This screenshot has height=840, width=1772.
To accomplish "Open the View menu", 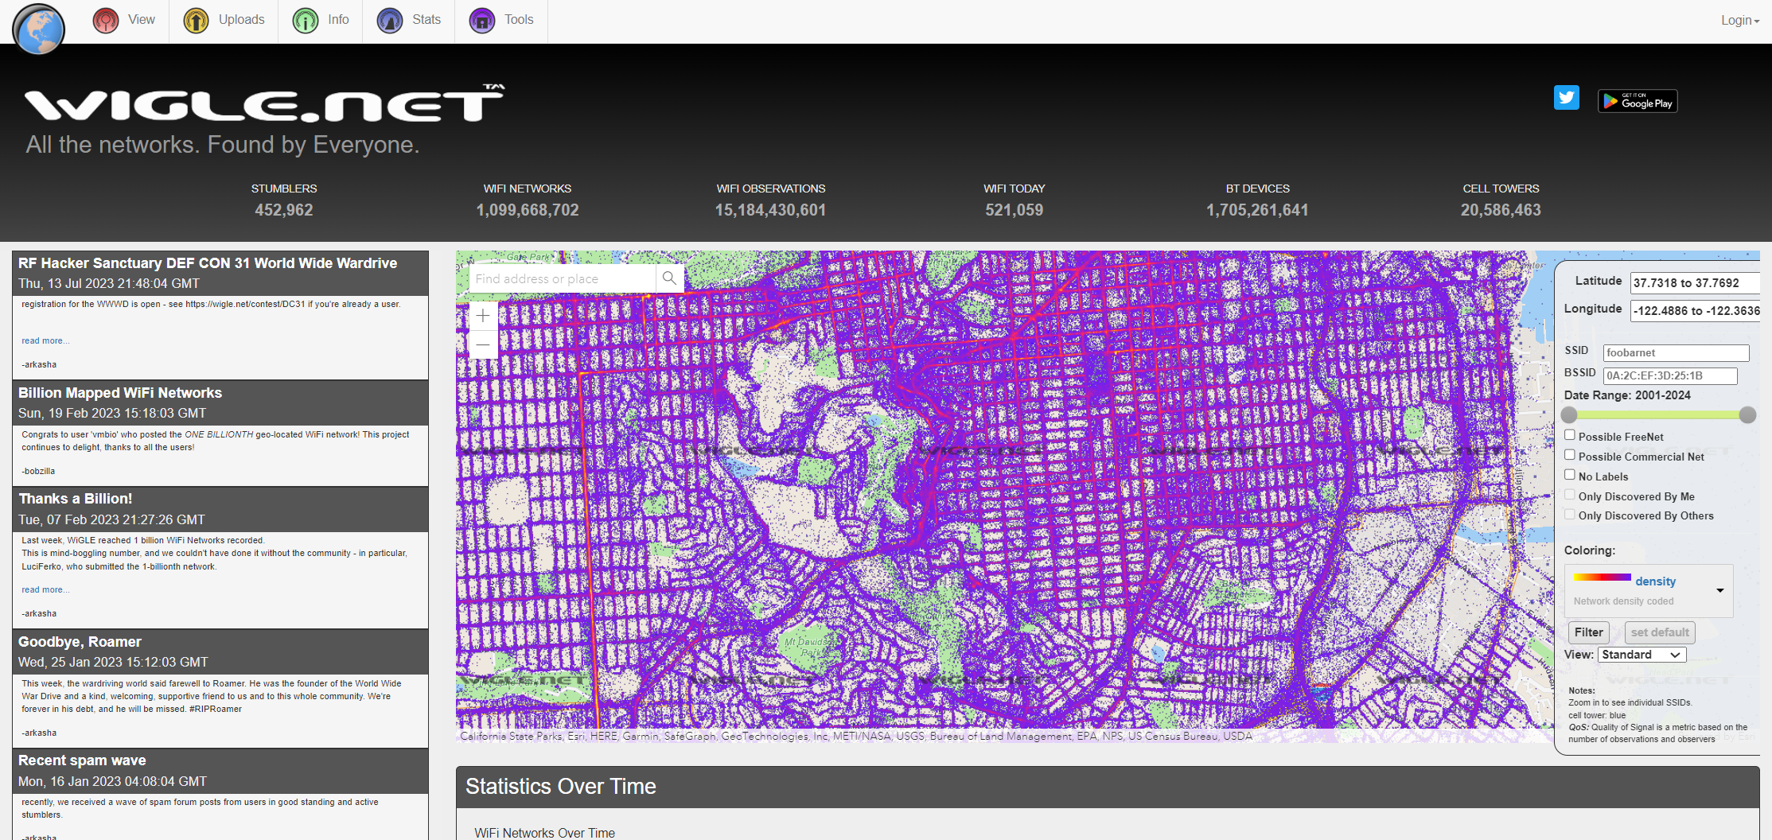I will (124, 20).
